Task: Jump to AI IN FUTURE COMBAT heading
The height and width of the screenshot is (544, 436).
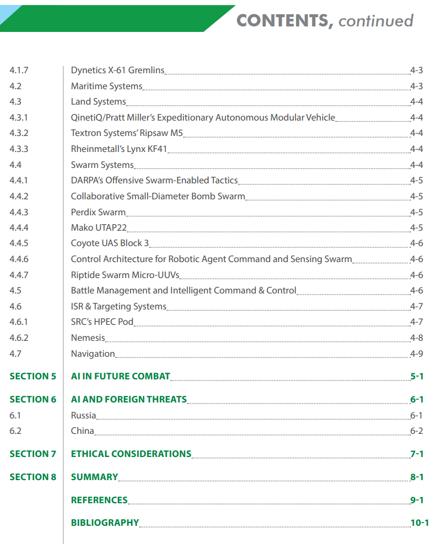Action: tap(121, 377)
